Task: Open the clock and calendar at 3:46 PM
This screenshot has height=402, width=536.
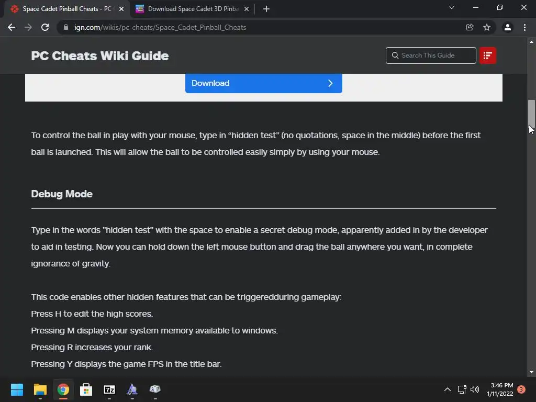Action: click(x=500, y=389)
